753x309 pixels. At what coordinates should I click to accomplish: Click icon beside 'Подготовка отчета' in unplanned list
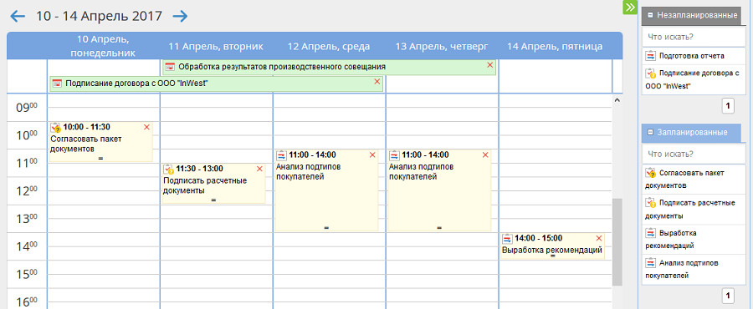click(x=650, y=56)
